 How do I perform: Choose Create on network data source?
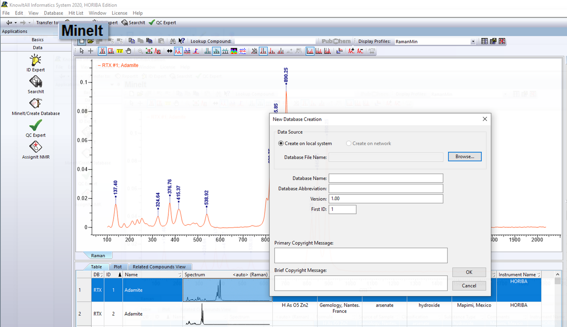coord(349,143)
